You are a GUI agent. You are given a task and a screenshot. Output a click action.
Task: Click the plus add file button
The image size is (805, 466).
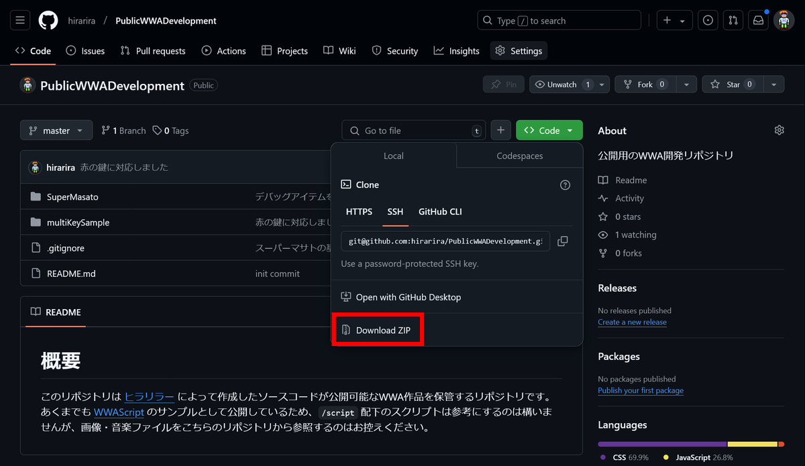coord(501,130)
